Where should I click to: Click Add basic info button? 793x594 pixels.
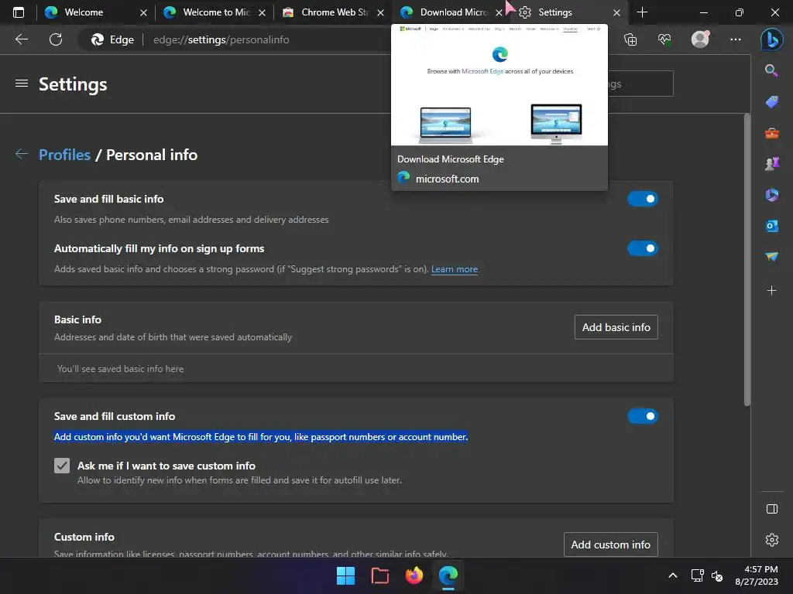coord(616,327)
